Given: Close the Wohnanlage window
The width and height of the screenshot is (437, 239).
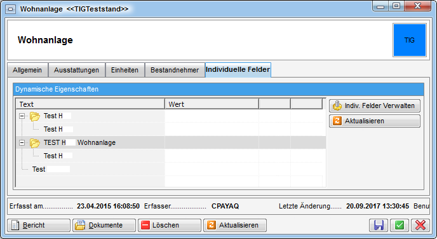Looking at the screenshot, I should 417,6.
